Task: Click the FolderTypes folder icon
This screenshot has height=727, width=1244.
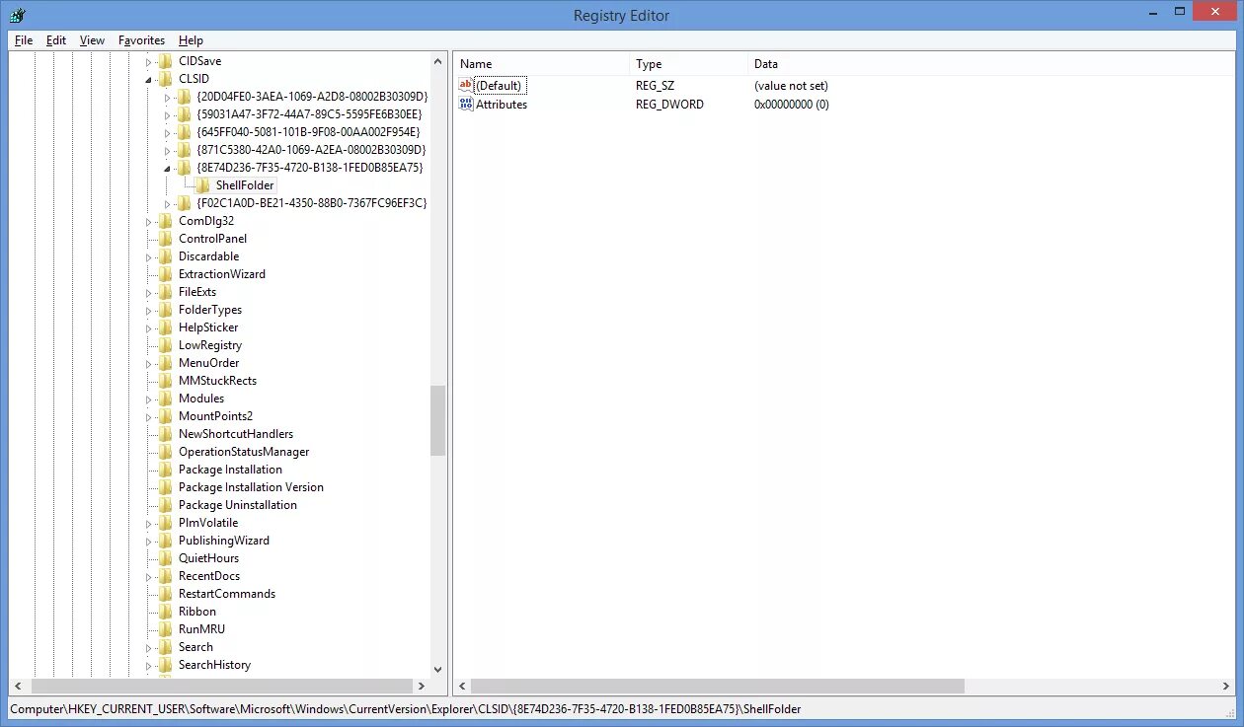Action: pos(165,310)
